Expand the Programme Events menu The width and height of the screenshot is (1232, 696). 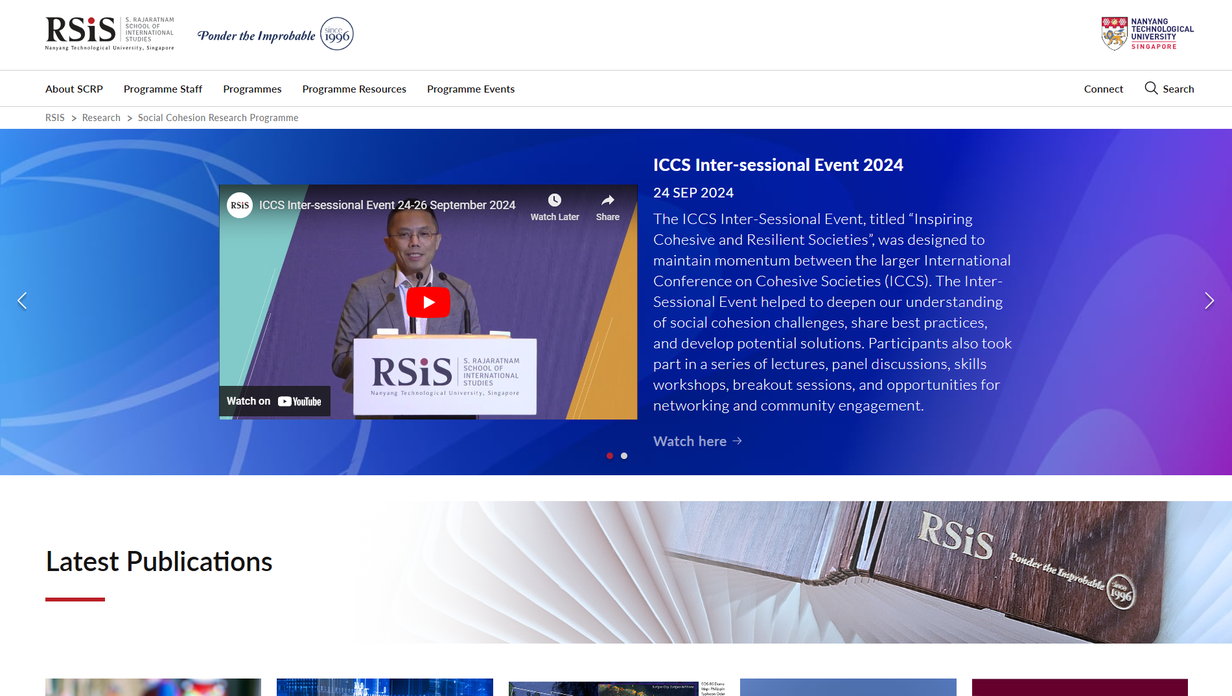[471, 89]
